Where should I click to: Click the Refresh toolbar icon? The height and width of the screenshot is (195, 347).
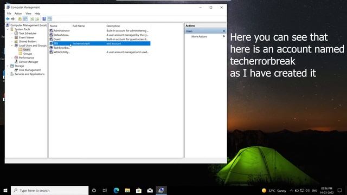point(32,19)
